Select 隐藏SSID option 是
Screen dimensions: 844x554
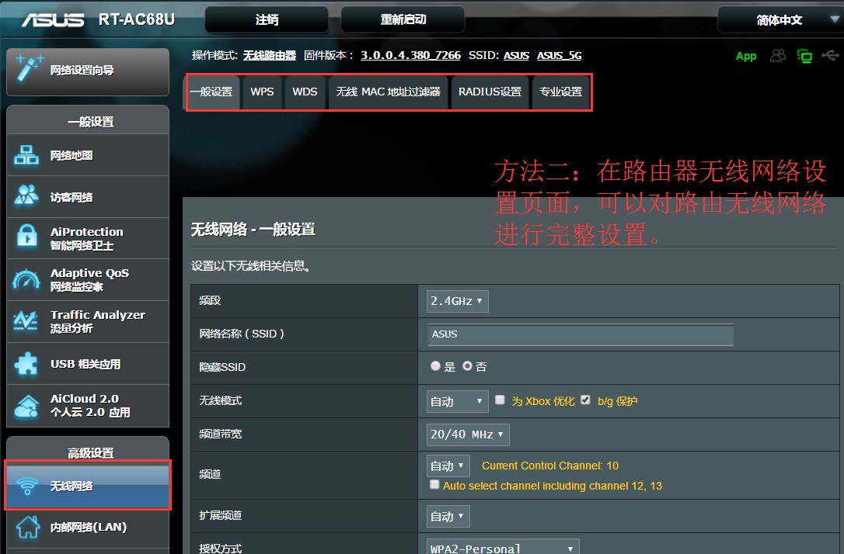pyautogui.click(x=434, y=366)
